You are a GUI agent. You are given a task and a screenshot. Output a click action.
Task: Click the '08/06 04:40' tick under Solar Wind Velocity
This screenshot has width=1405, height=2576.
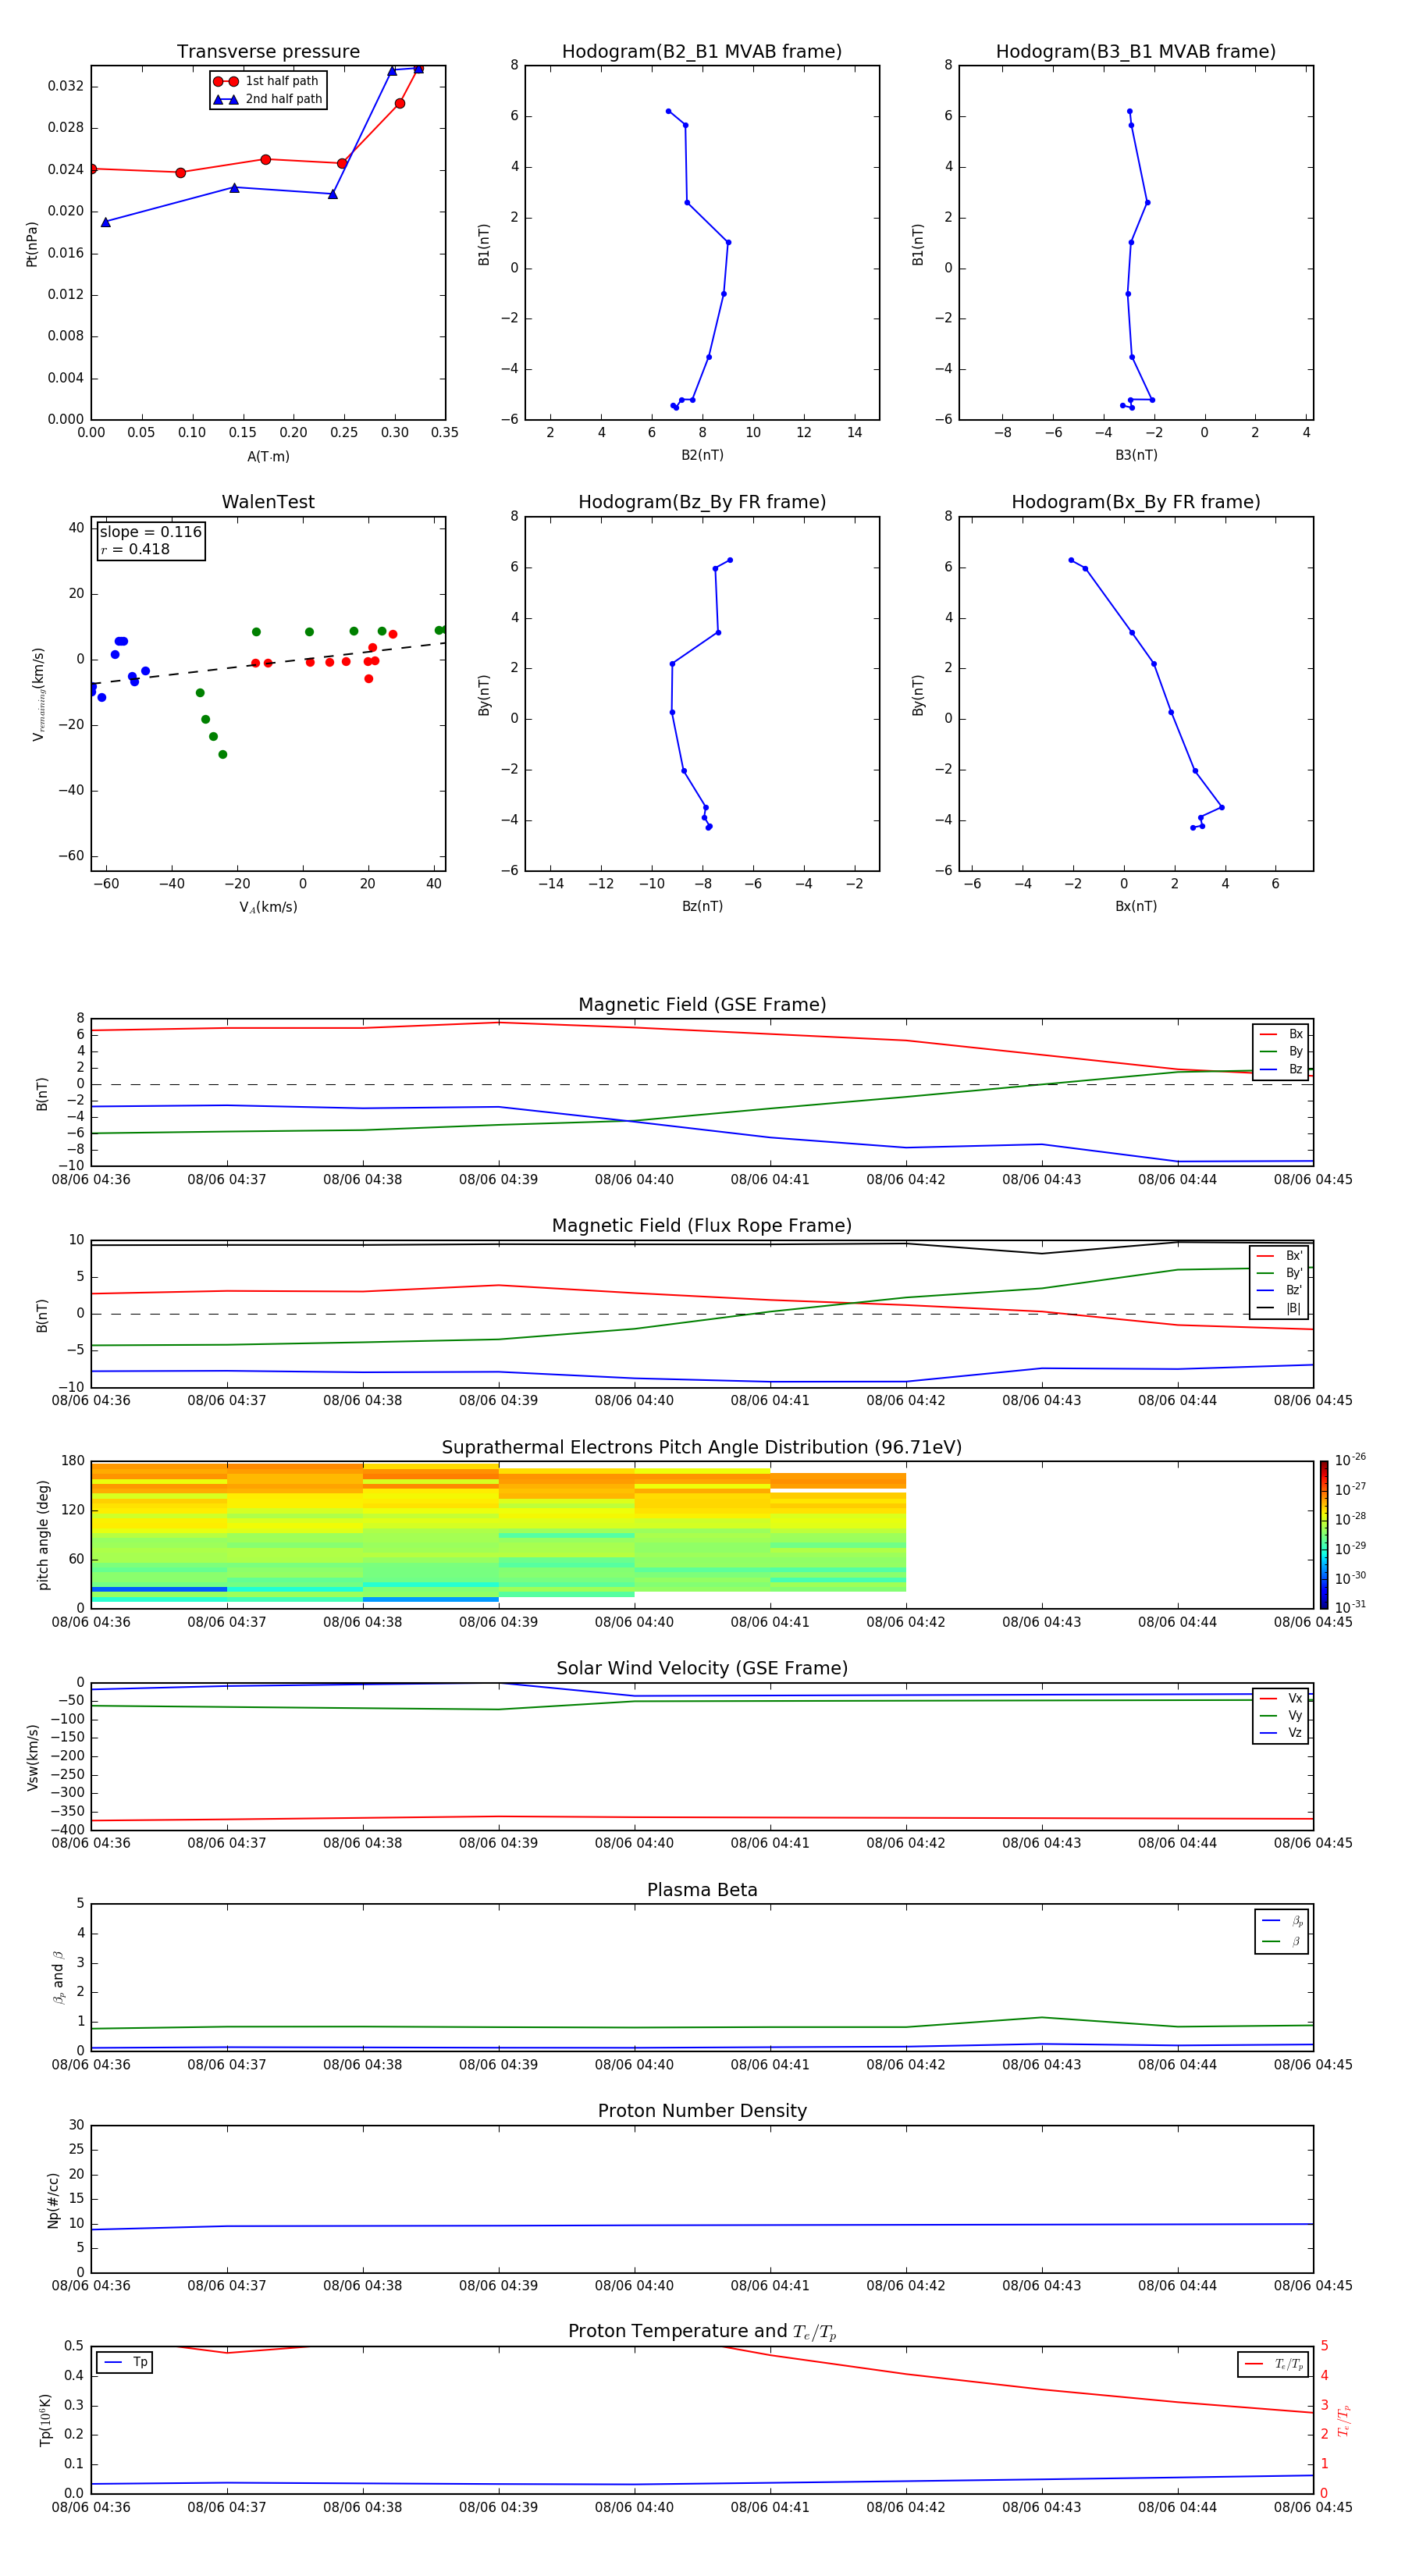634,1842
